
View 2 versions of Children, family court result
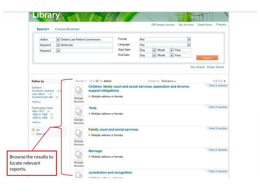coord(218,86)
